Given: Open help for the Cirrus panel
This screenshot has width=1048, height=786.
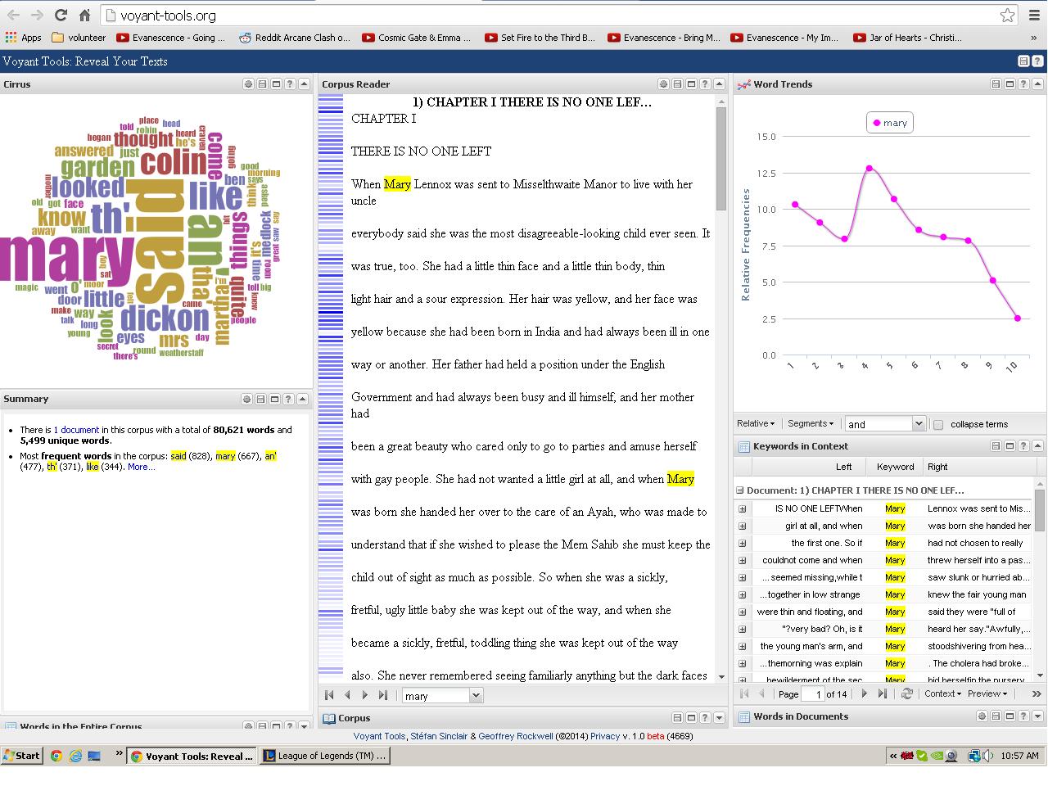Looking at the screenshot, I should (x=290, y=84).
